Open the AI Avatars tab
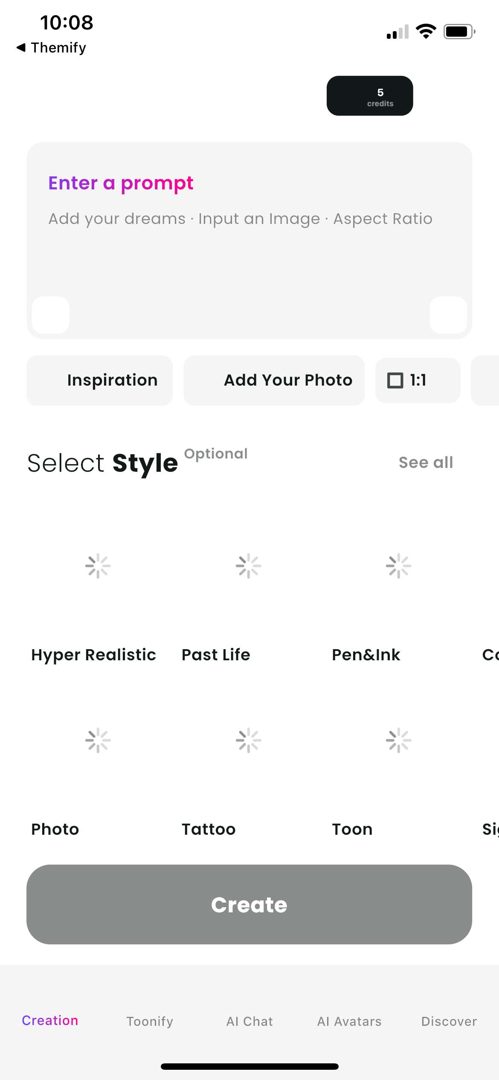 click(x=349, y=1021)
